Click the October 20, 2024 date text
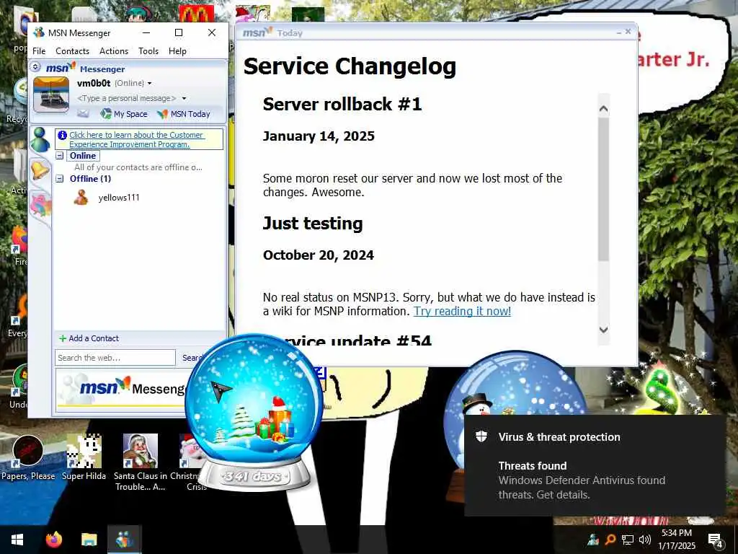 click(318, 255)
